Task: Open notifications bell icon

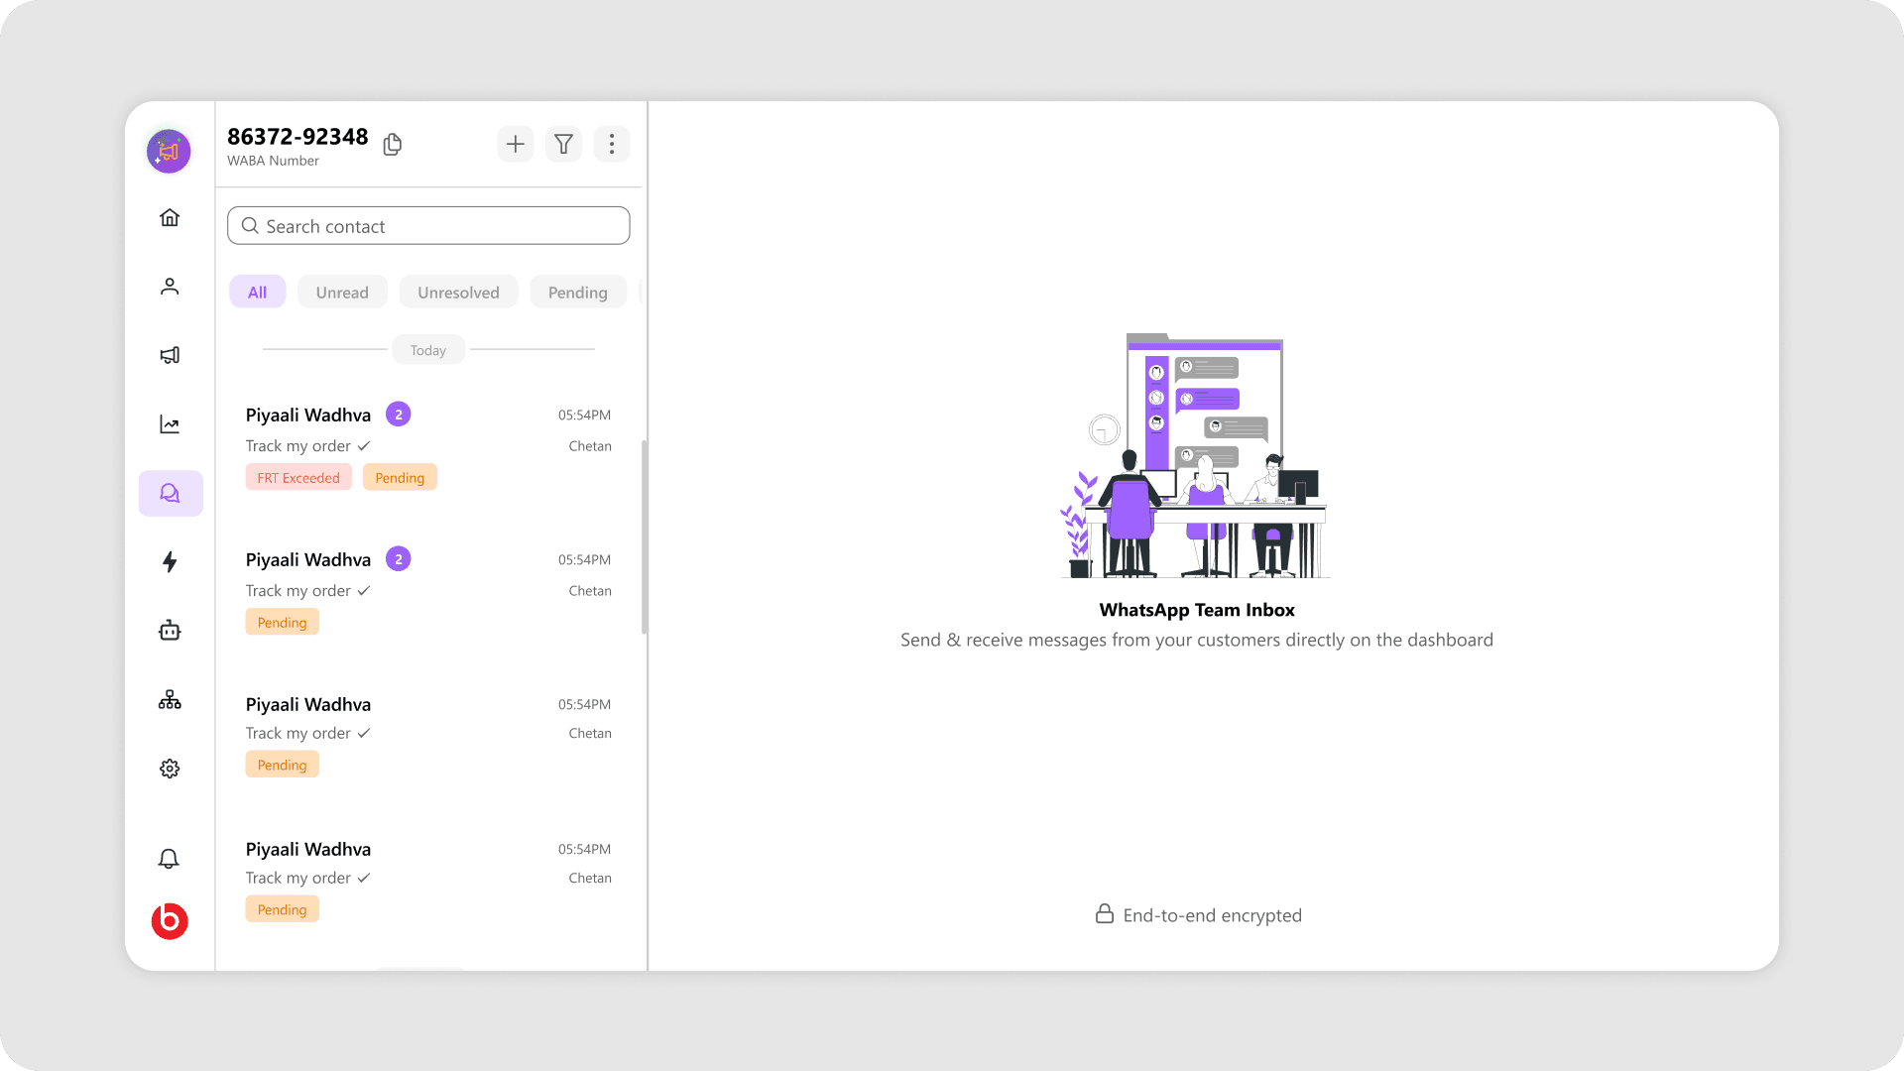Action: pyautogui.click(x=169, y=859)
